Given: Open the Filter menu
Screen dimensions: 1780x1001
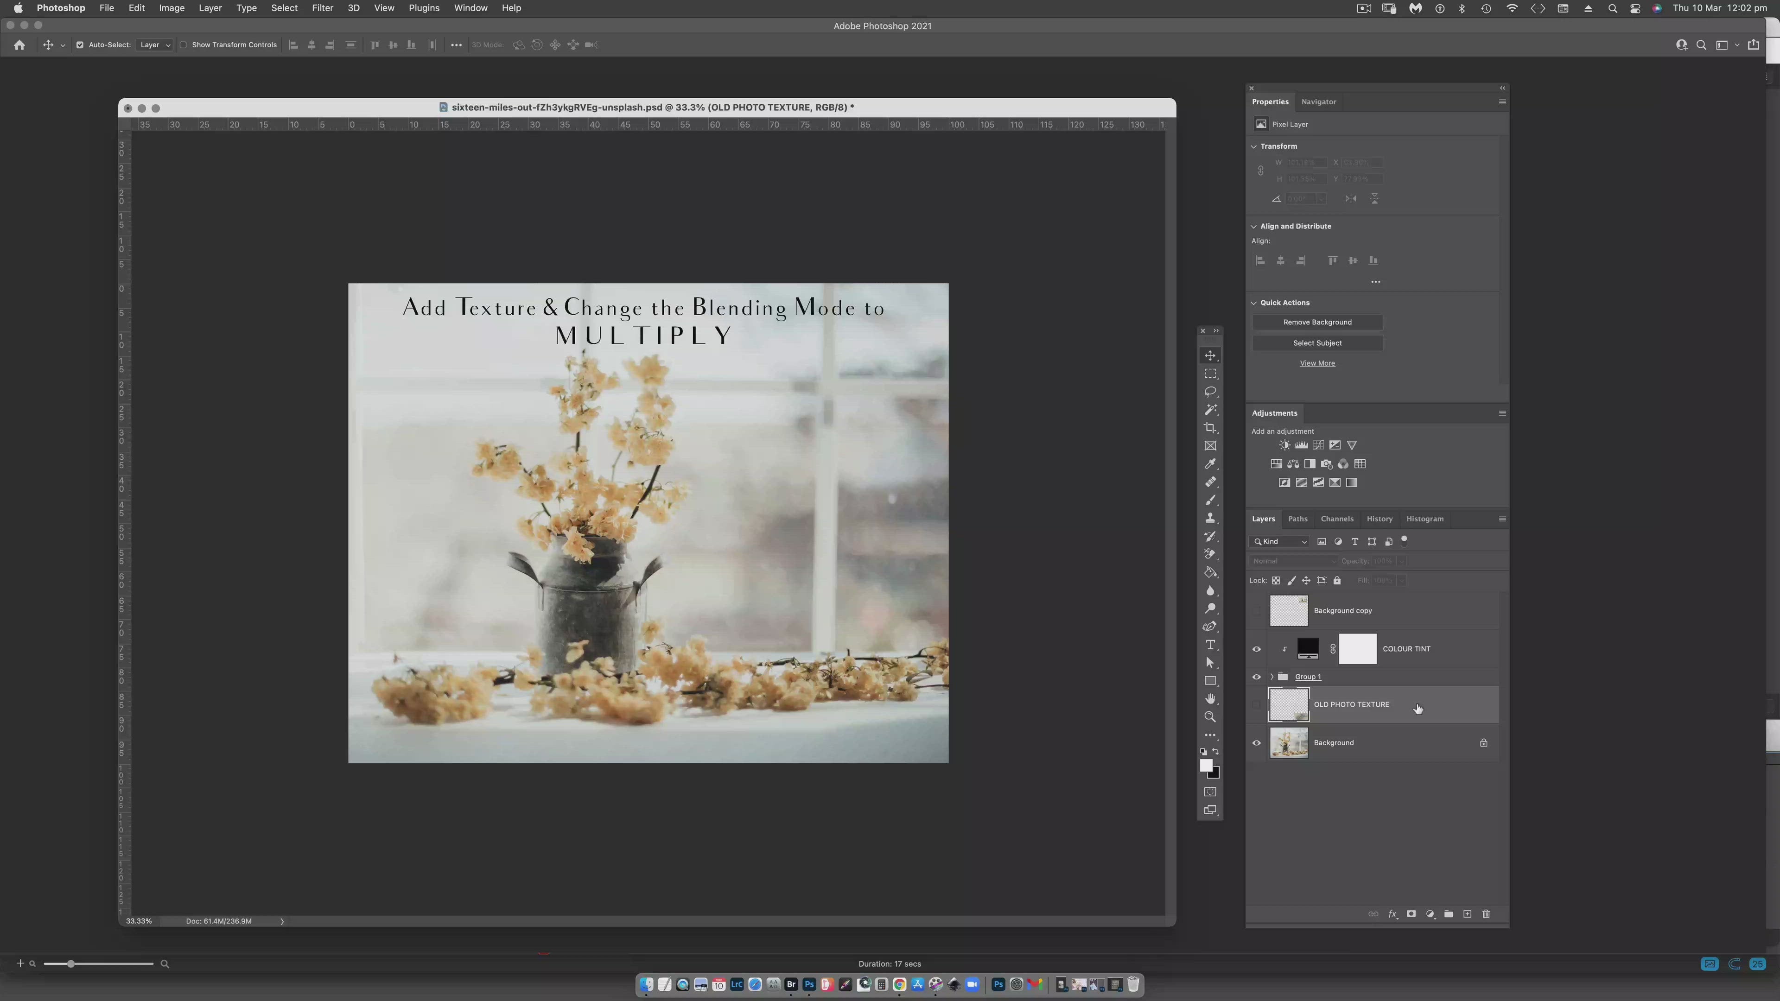Looking at the screenshot, I should coord(322,8).
